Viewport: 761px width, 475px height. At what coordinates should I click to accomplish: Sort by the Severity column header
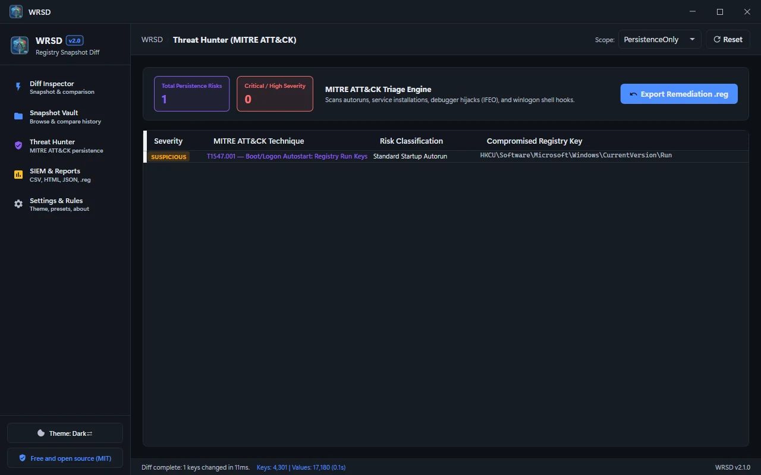(x=168, y=141)
